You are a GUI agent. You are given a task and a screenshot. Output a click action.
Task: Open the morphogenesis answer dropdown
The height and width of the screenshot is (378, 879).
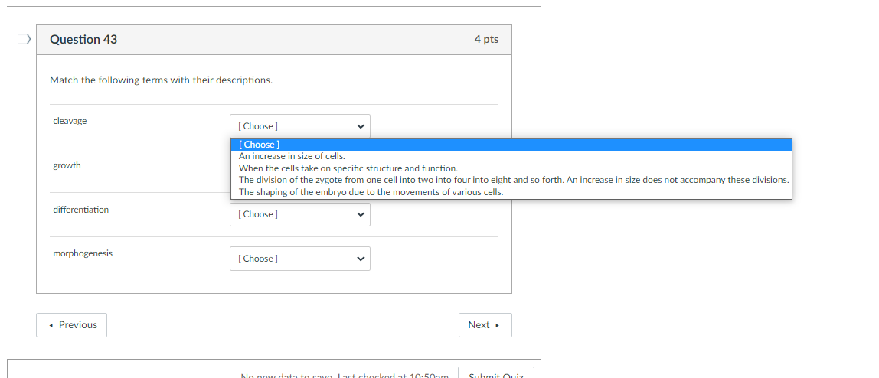coord(300,259)
